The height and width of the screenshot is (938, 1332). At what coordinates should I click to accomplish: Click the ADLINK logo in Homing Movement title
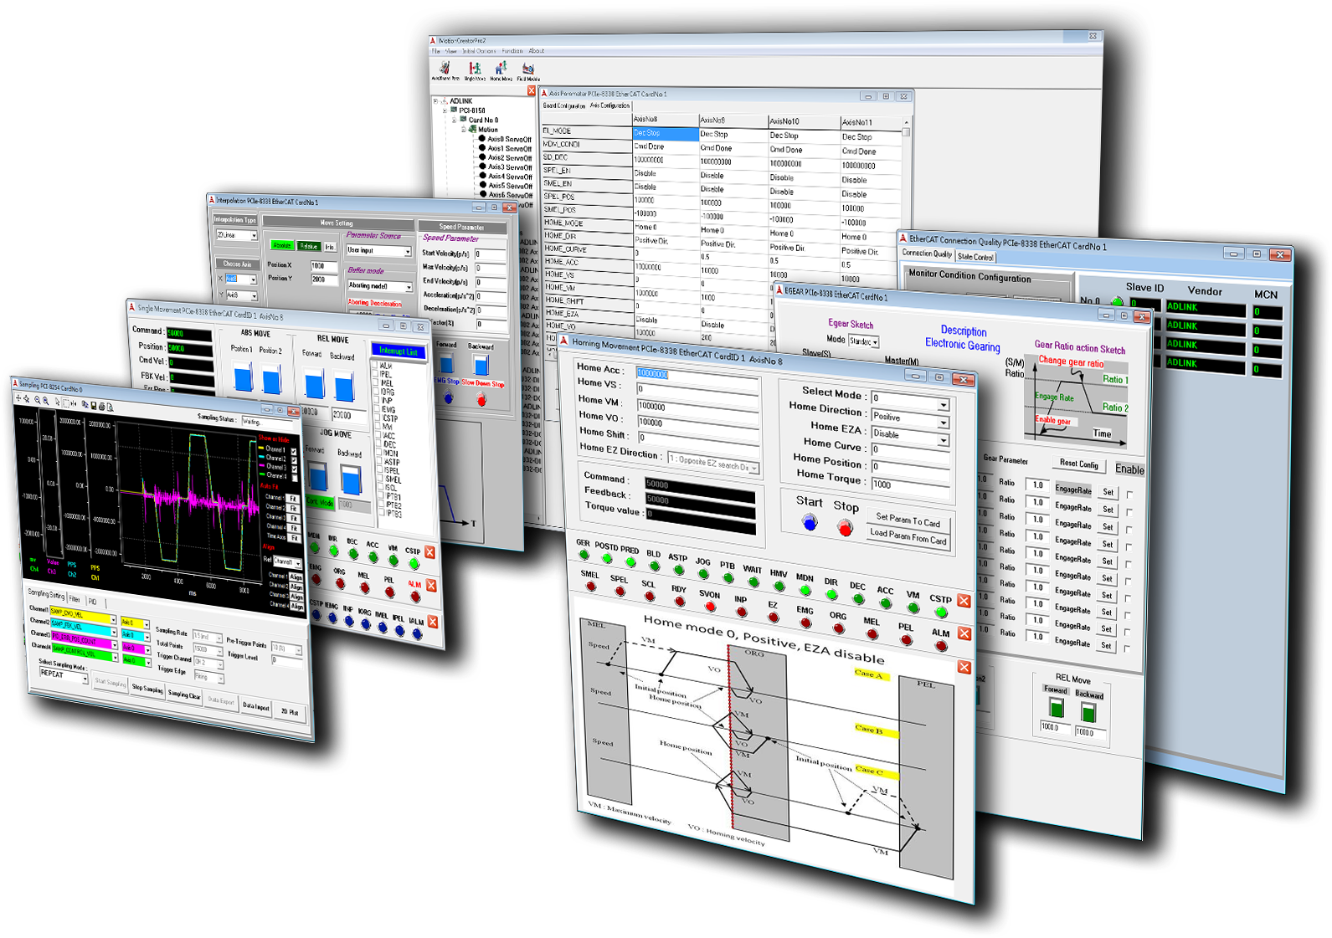tap(564, 341)
